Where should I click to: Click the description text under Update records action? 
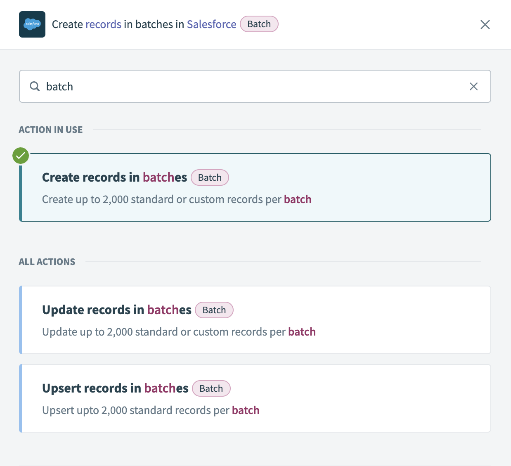click(179, 331)
